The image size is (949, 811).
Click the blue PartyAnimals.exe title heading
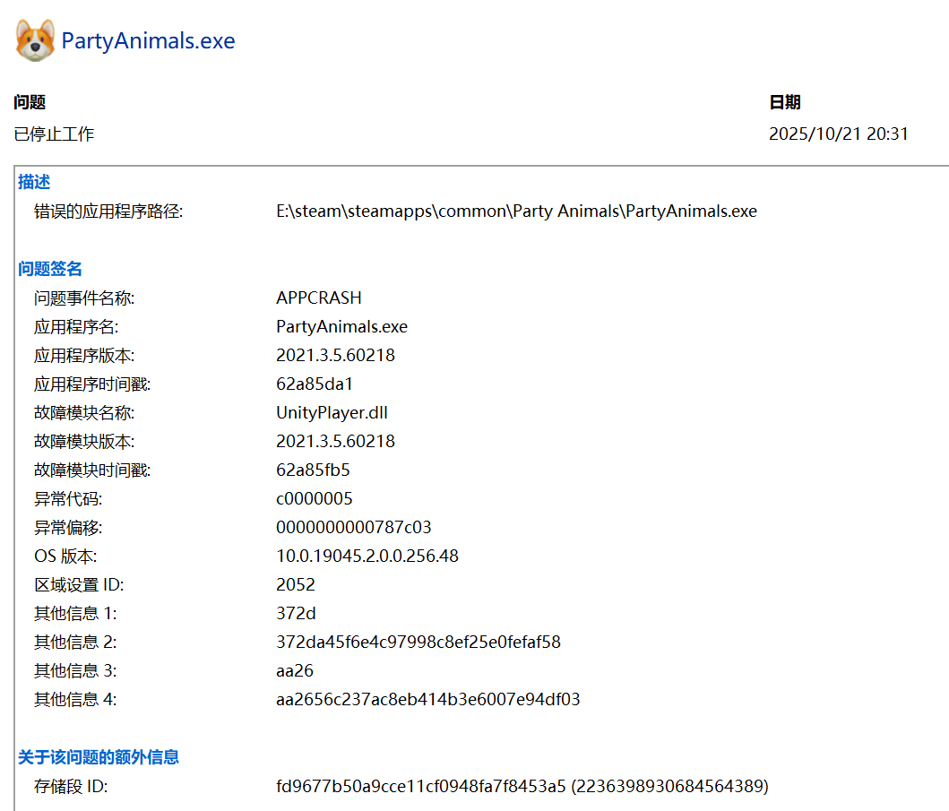[148, 41]
